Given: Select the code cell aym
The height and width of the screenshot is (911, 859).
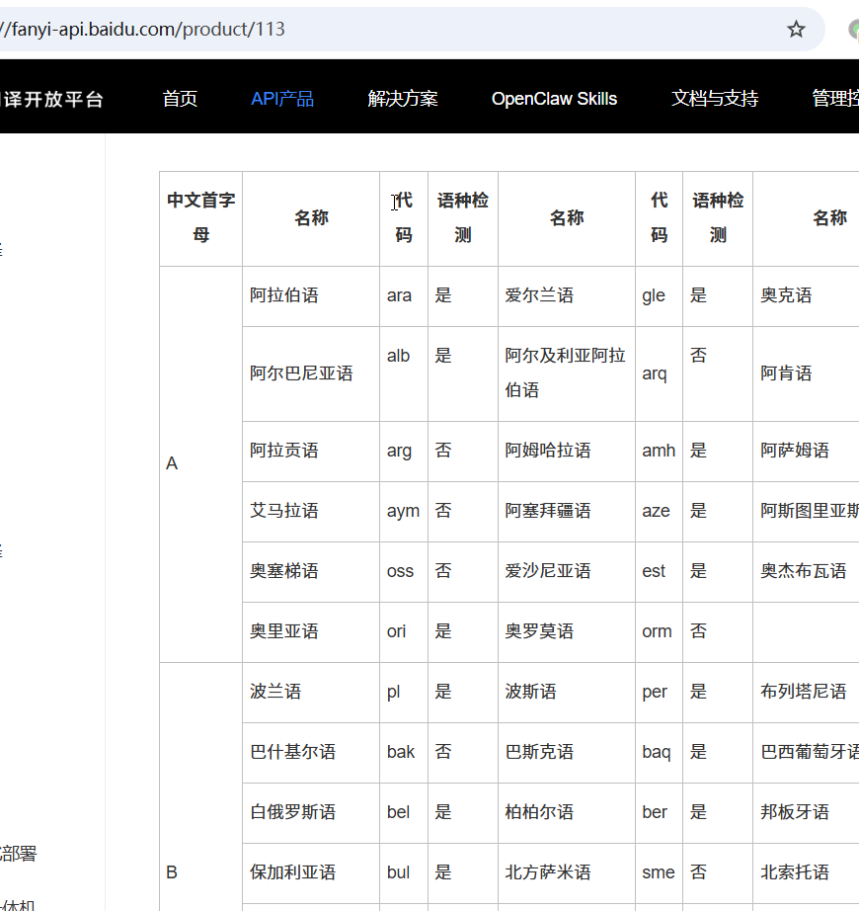Looking at the screenshot, I should coord(404,512).
